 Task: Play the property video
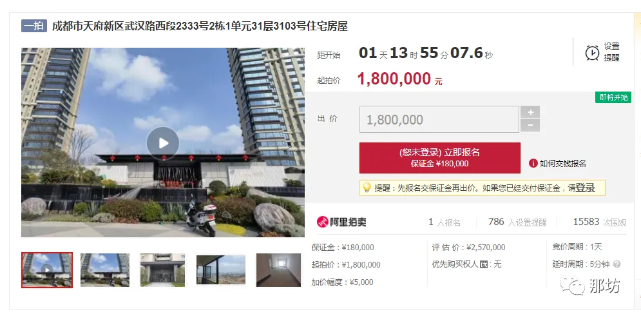[x=163, y=143]
